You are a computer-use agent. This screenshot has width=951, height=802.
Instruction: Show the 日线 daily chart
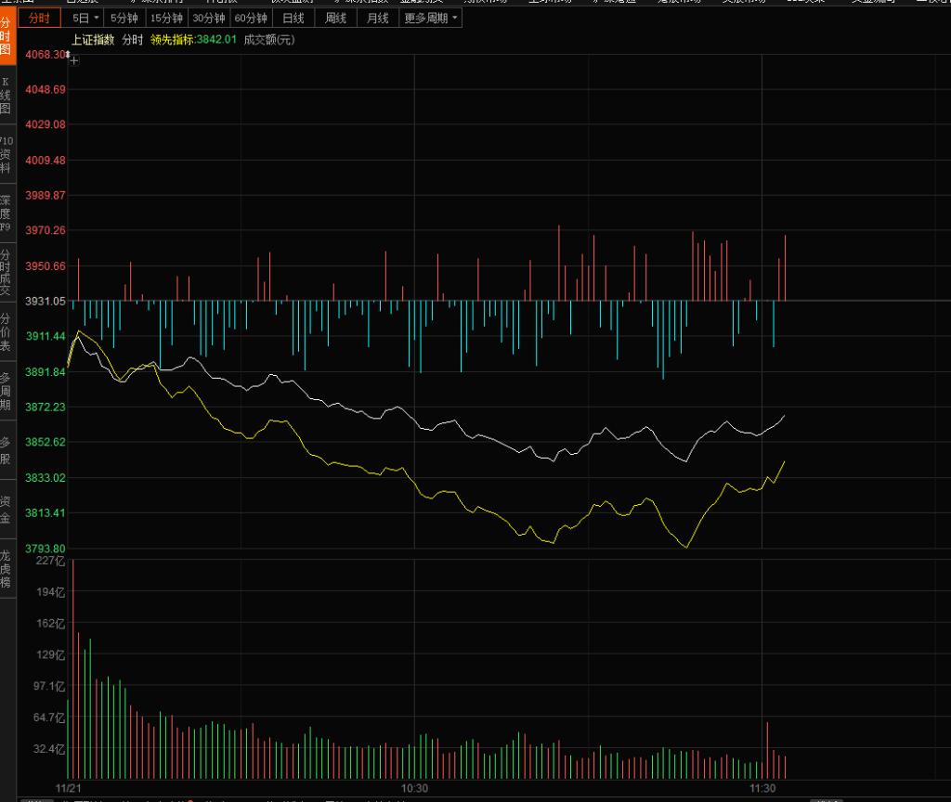click(293, 19)
